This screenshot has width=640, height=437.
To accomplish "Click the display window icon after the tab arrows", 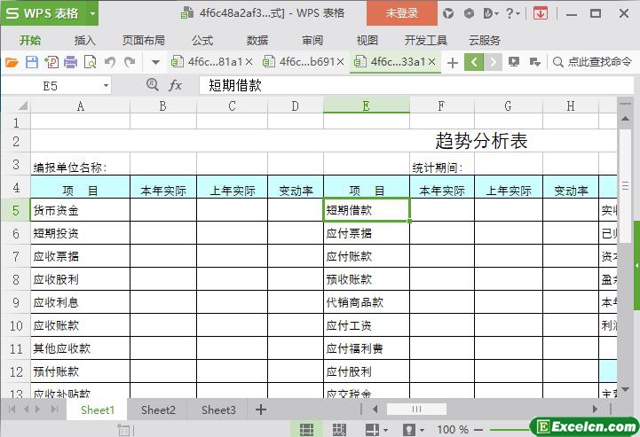I will [x=514, y=62].
